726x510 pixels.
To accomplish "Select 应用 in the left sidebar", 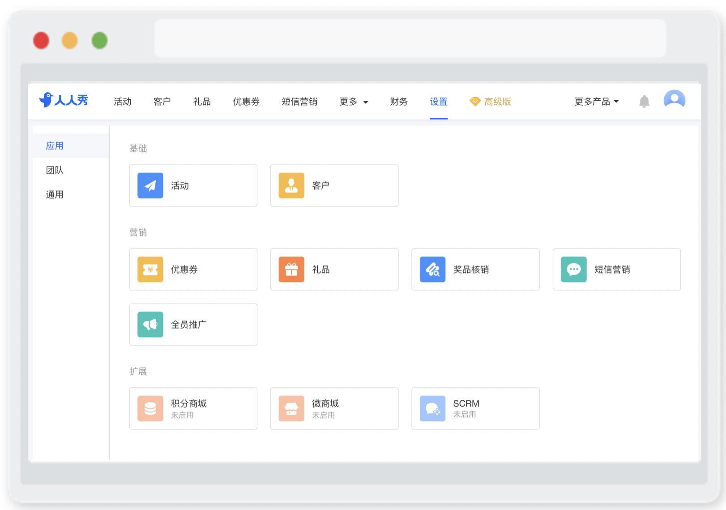I will click(71, 146).
